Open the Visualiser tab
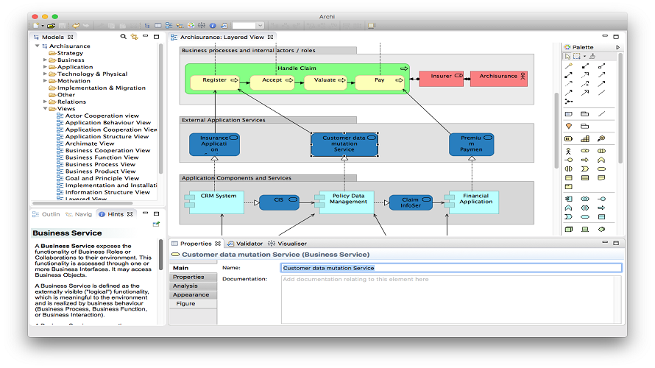Viewport: 655px width, 368px height. 288,244
